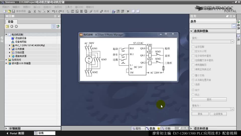The width and height of the screenshot is (241, 136).
Task: Click forward arrow in project tree toolbar
Action: coord(16,26)
